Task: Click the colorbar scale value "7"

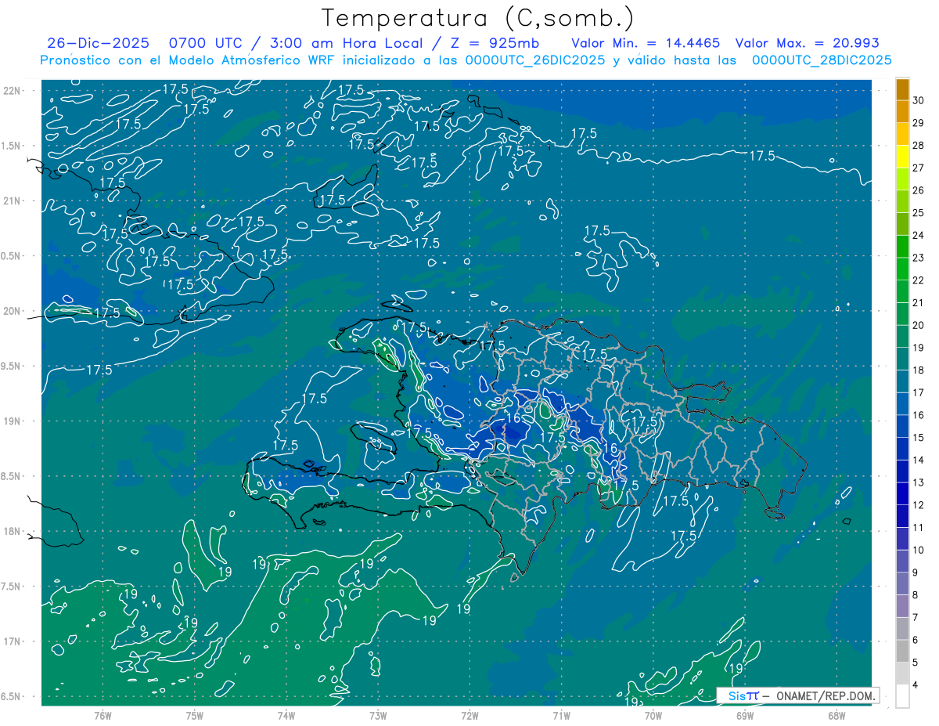Action: (x=916, y=618)
